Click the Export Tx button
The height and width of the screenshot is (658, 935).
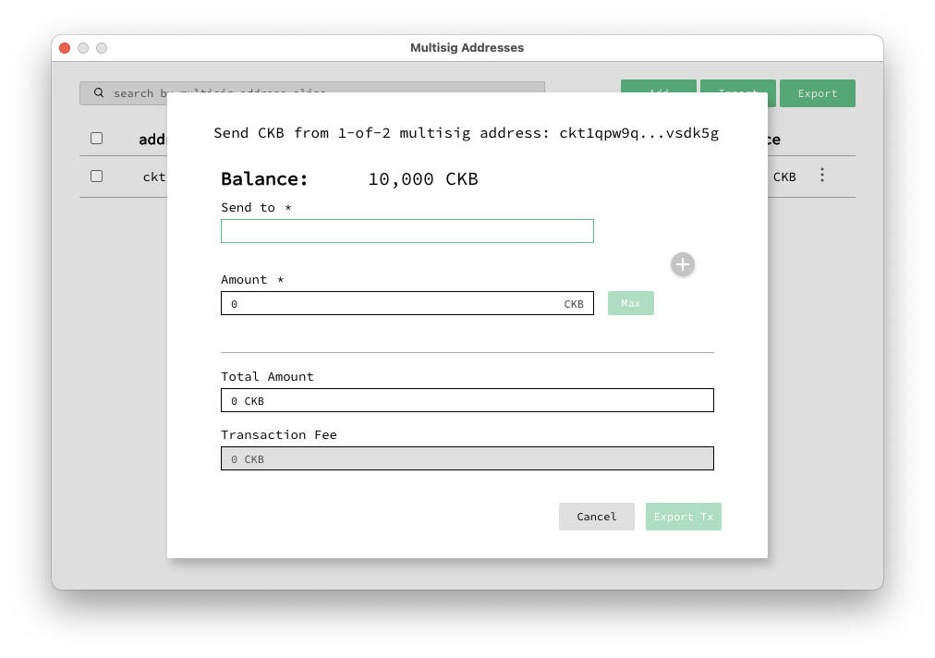click(683, 516)
